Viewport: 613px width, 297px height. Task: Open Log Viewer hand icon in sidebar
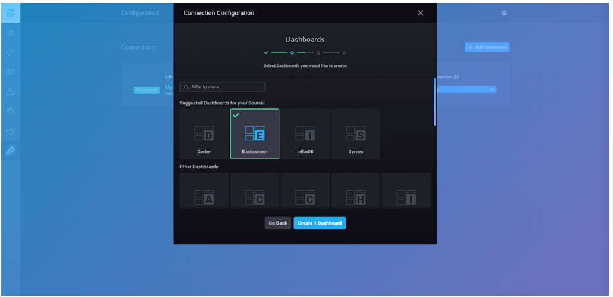pos(11,111)
